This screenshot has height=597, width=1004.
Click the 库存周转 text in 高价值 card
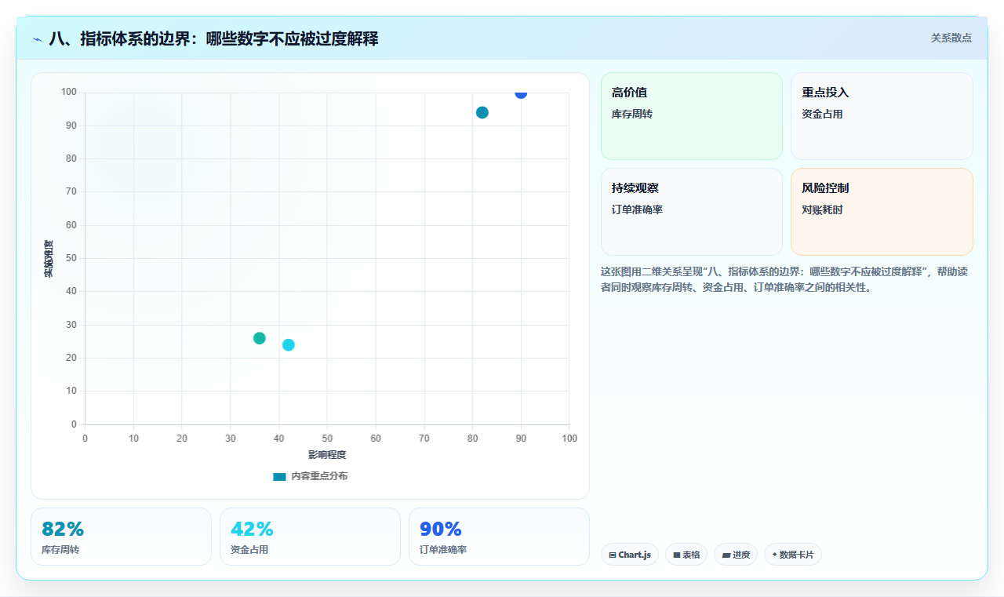click(632, 114)
